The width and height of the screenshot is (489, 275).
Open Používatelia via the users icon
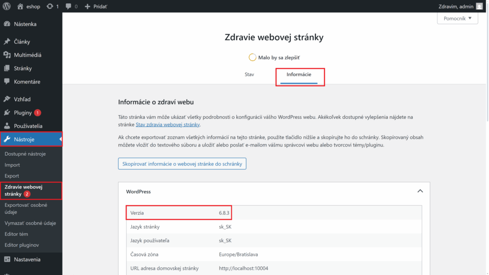[x=8, y=126]
